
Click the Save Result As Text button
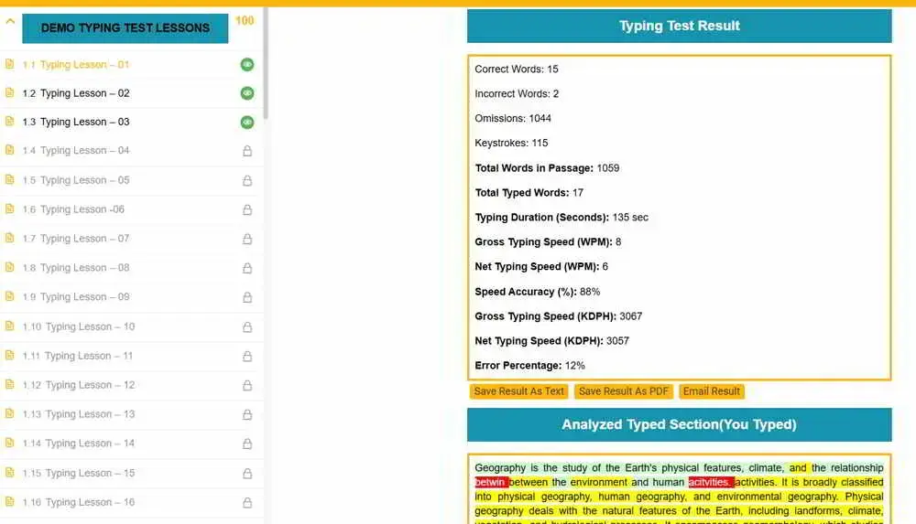click(519, 391)
